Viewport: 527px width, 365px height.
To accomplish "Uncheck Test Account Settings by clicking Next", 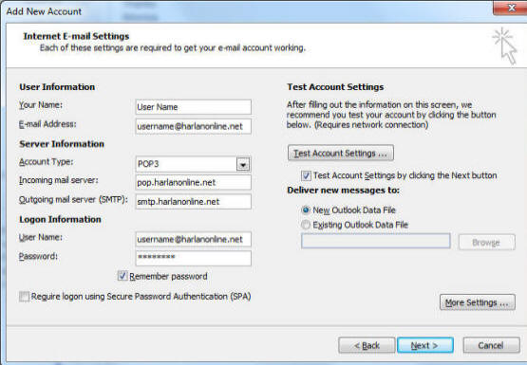I will click(x=306, y=175).
